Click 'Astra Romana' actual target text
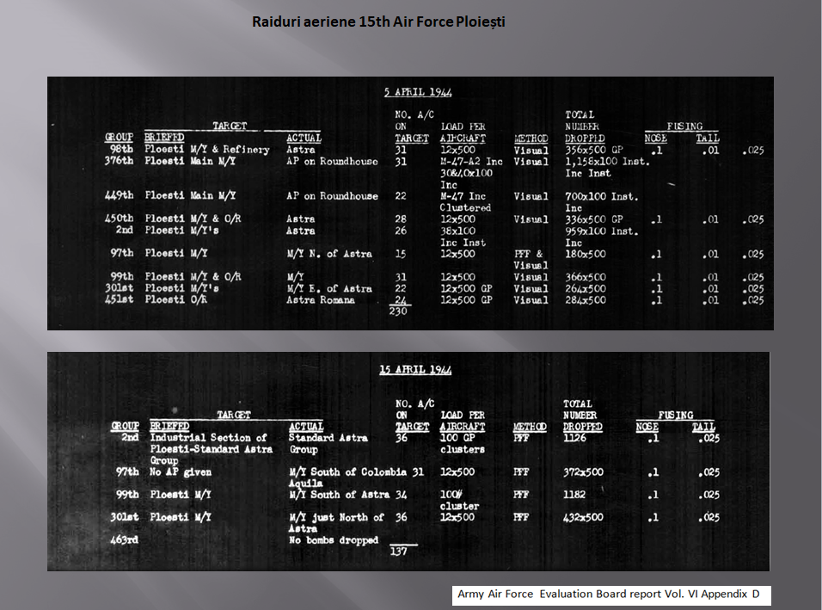 321,300
